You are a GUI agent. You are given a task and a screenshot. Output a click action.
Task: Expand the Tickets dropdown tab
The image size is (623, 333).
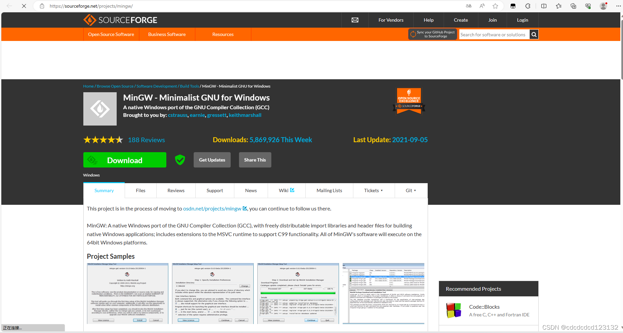[x=374, y=190]
